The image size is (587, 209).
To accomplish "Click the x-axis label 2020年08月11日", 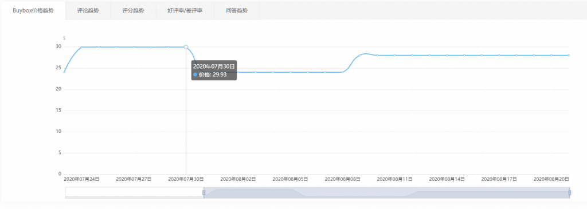I will click(394, 179).
